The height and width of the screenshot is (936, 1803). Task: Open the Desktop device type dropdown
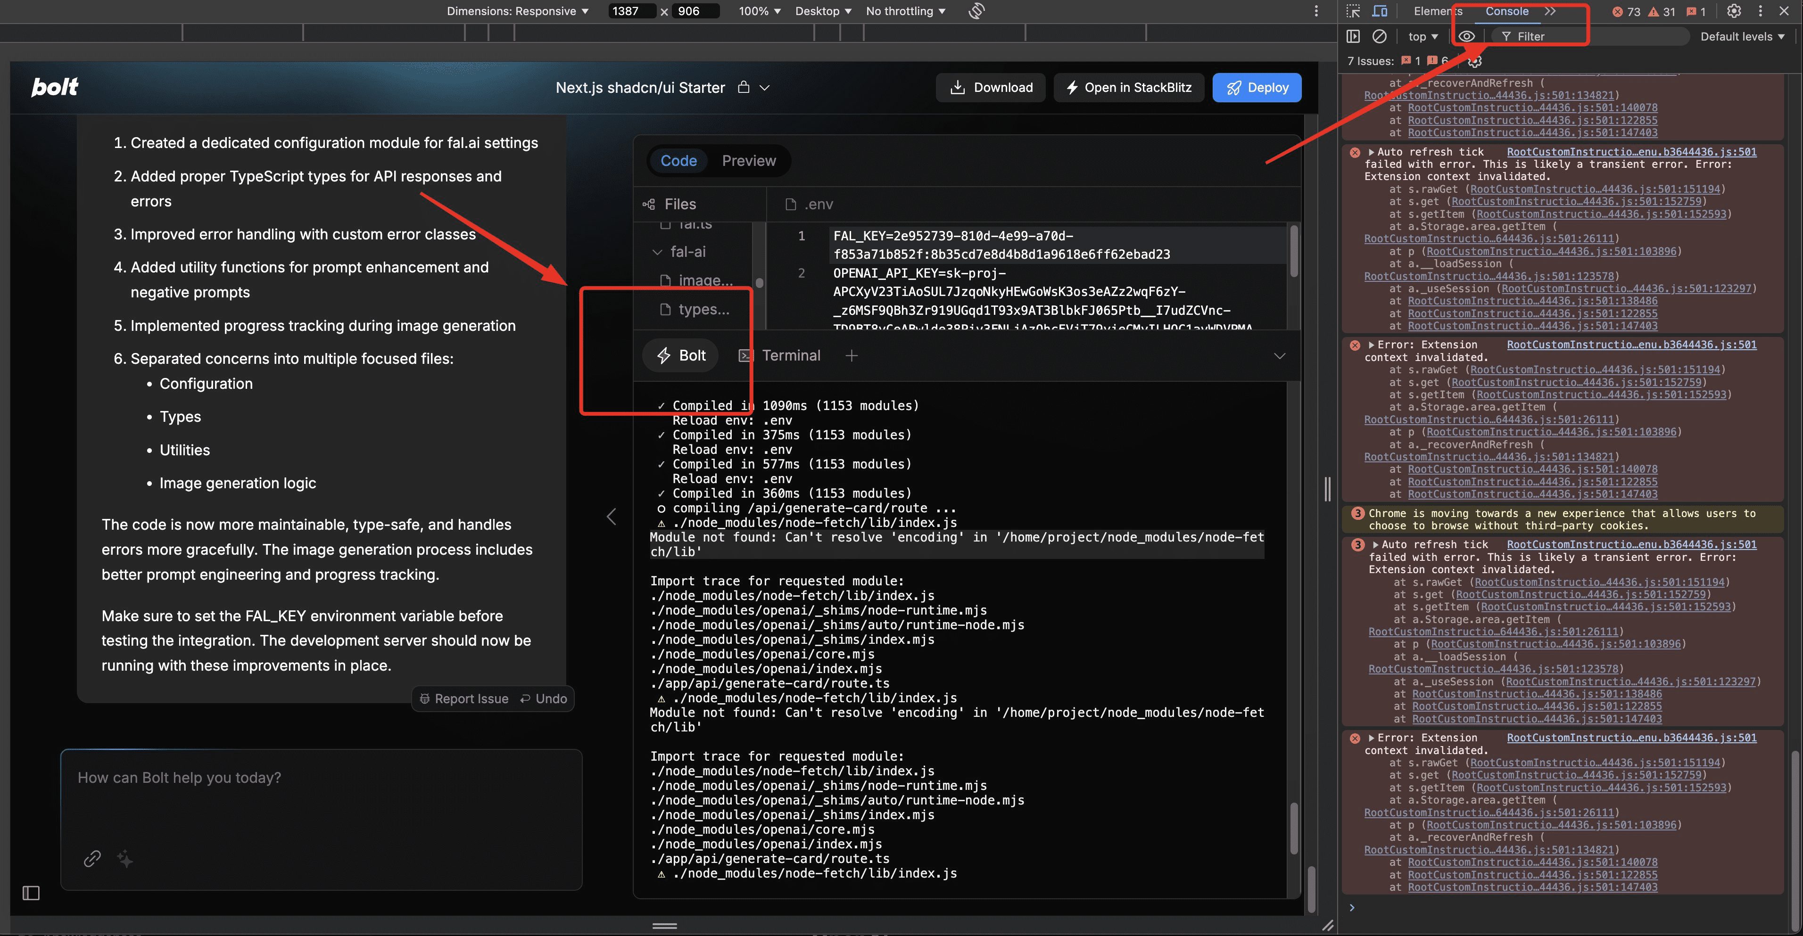tap(823, 11)
